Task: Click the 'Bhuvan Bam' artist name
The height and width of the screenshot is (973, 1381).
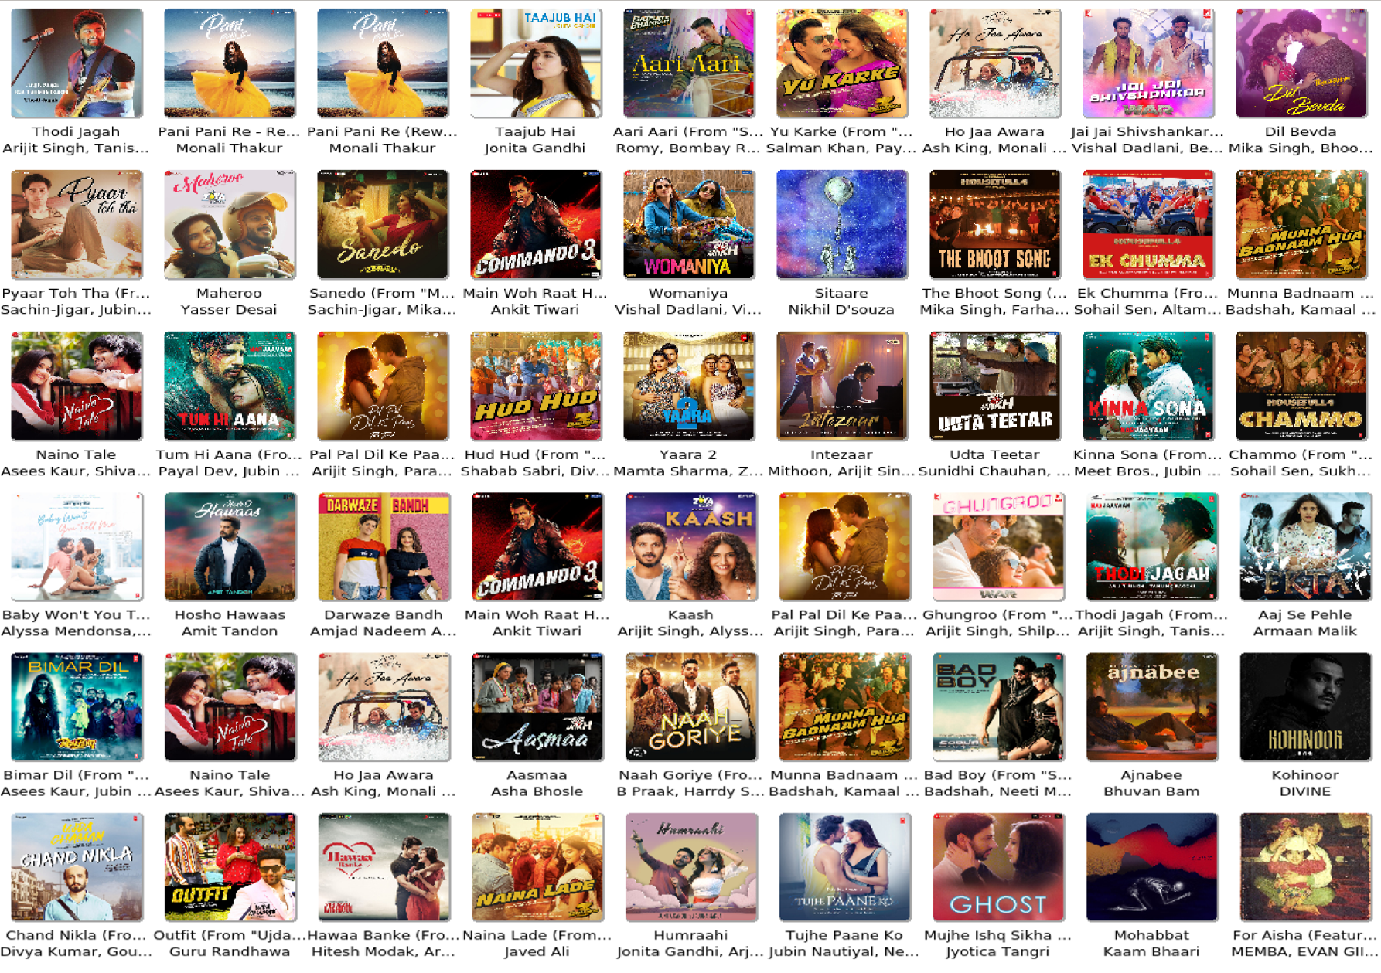Action: point(1151,791)
